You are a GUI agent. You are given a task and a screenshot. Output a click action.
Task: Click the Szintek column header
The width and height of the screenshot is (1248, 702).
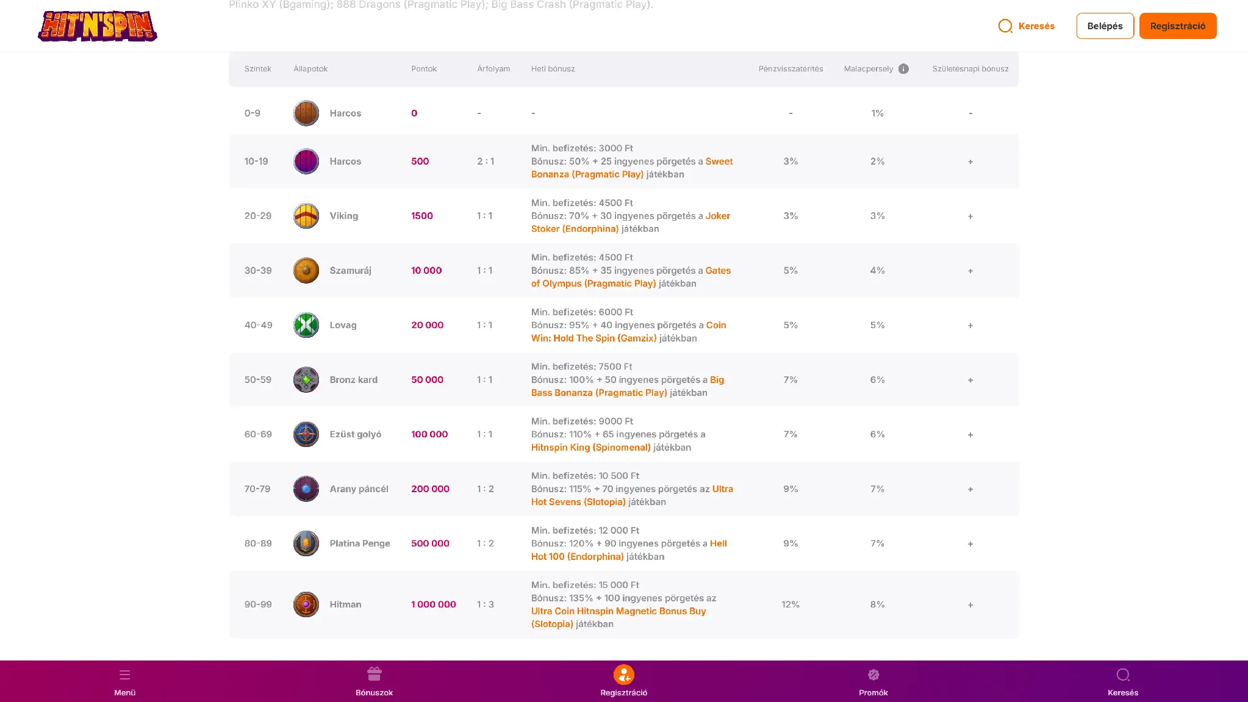257,69
